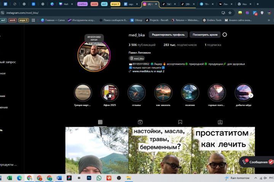Open Photoshop from the taskbar

pyautogui.click(x=89, y=178)
